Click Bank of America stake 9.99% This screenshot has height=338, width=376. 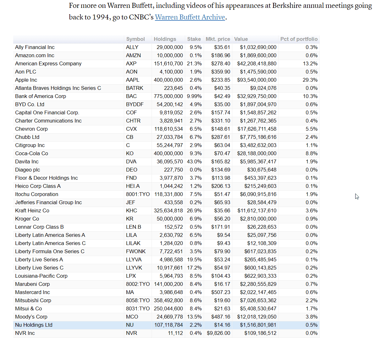pyautogui.click(x=194, y=96)
